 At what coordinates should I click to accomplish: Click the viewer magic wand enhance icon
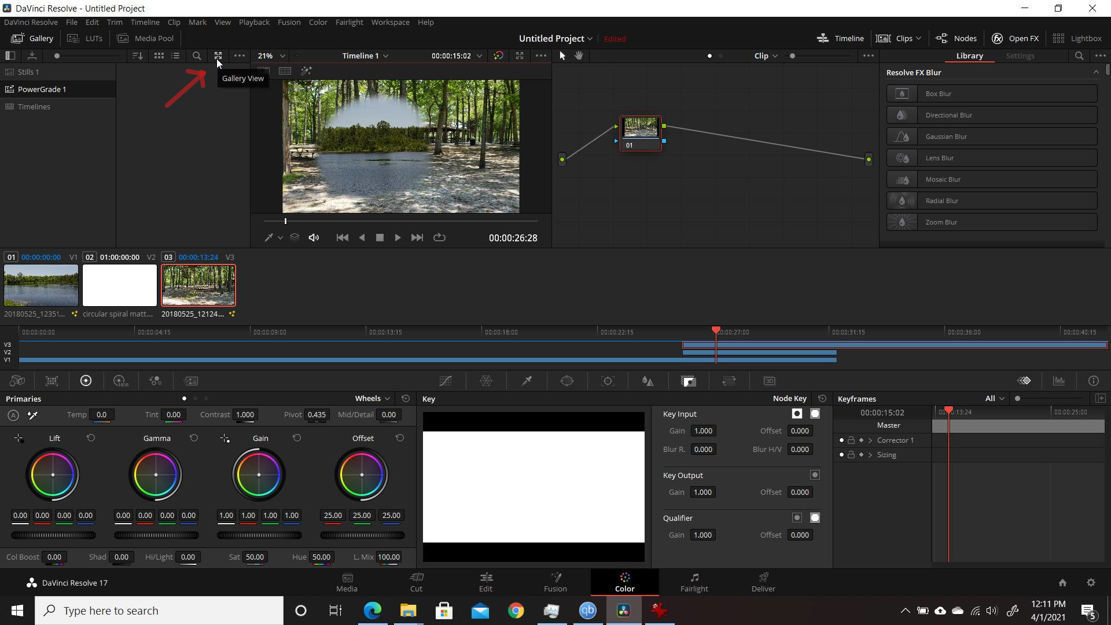[x=306, y=71]
